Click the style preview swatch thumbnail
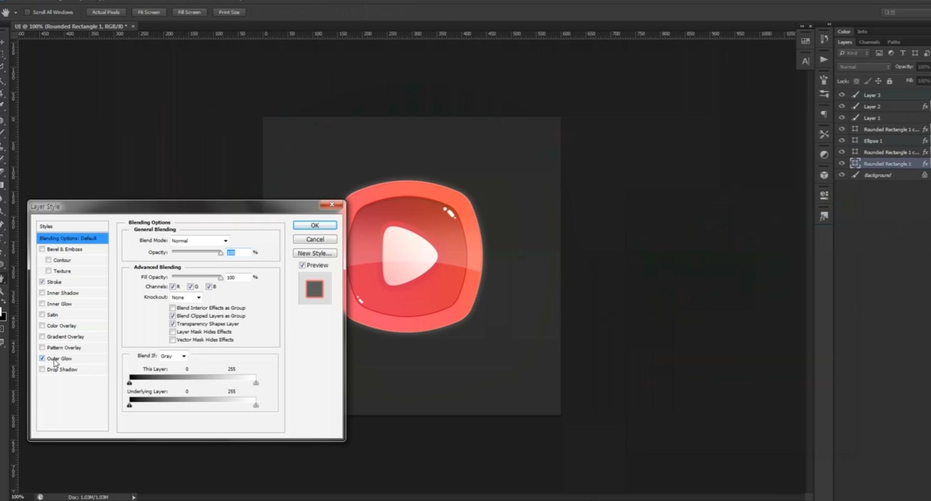The height and width of the screenshot is (501, 931). coord(314,289)
